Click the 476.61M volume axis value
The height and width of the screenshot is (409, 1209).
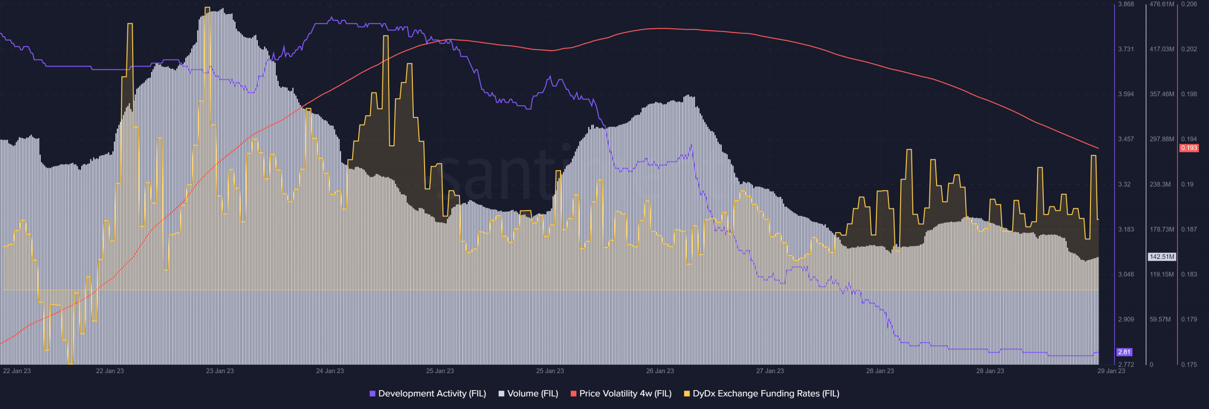tap(1162, 4)
